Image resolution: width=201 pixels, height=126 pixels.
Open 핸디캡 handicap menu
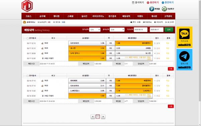point(56,16)
